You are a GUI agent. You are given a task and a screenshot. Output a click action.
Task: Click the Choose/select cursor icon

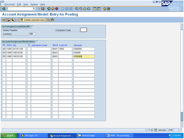12,20
